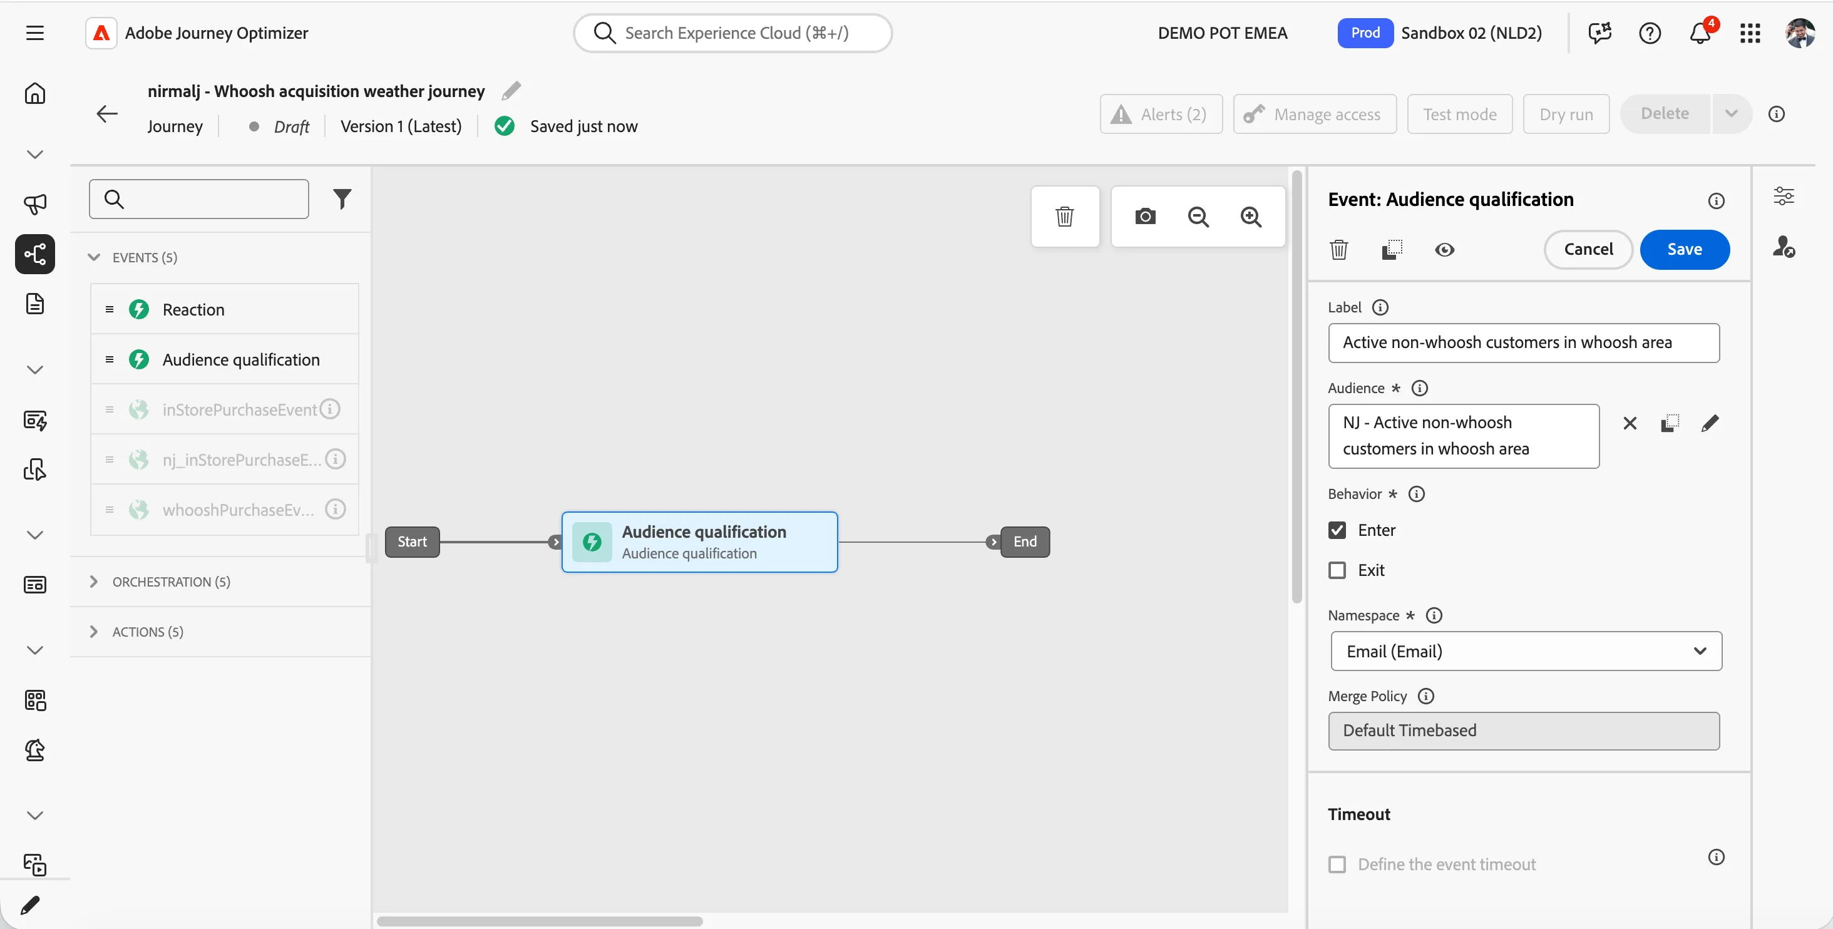Zoom in on the journey canvas
This screenshot has width=1833, height=929.
(1251, 216)
